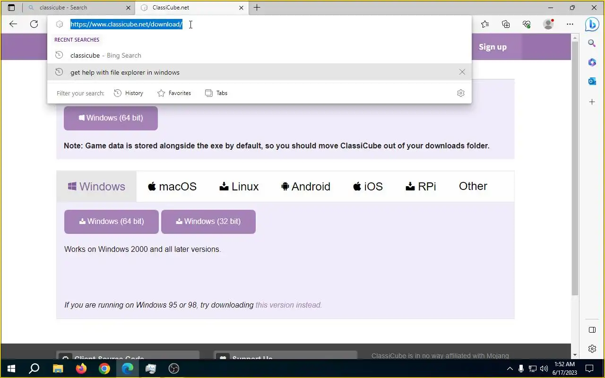Select the Linux platform tab
Viewport: 605px width, 378px height.
[239, 186]
